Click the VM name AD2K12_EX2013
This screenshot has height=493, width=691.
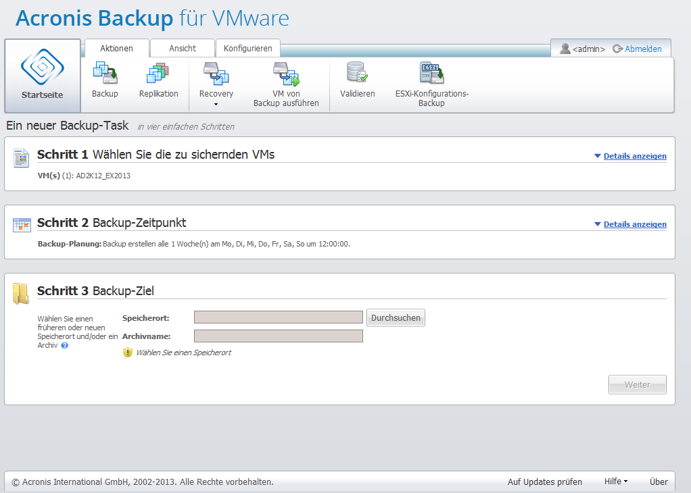coord(103,176)
